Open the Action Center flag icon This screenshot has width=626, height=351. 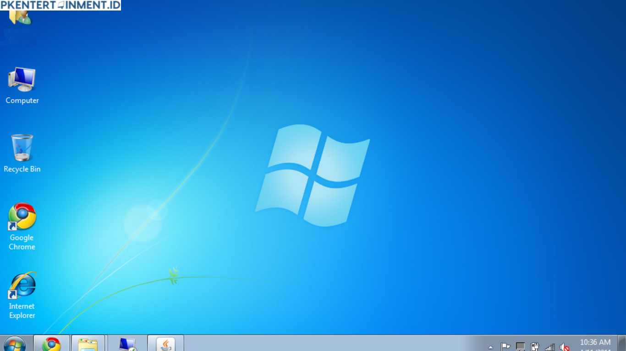coord(505,347)
